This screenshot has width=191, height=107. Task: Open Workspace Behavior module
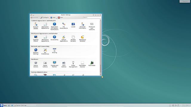(x=82, y=39)
